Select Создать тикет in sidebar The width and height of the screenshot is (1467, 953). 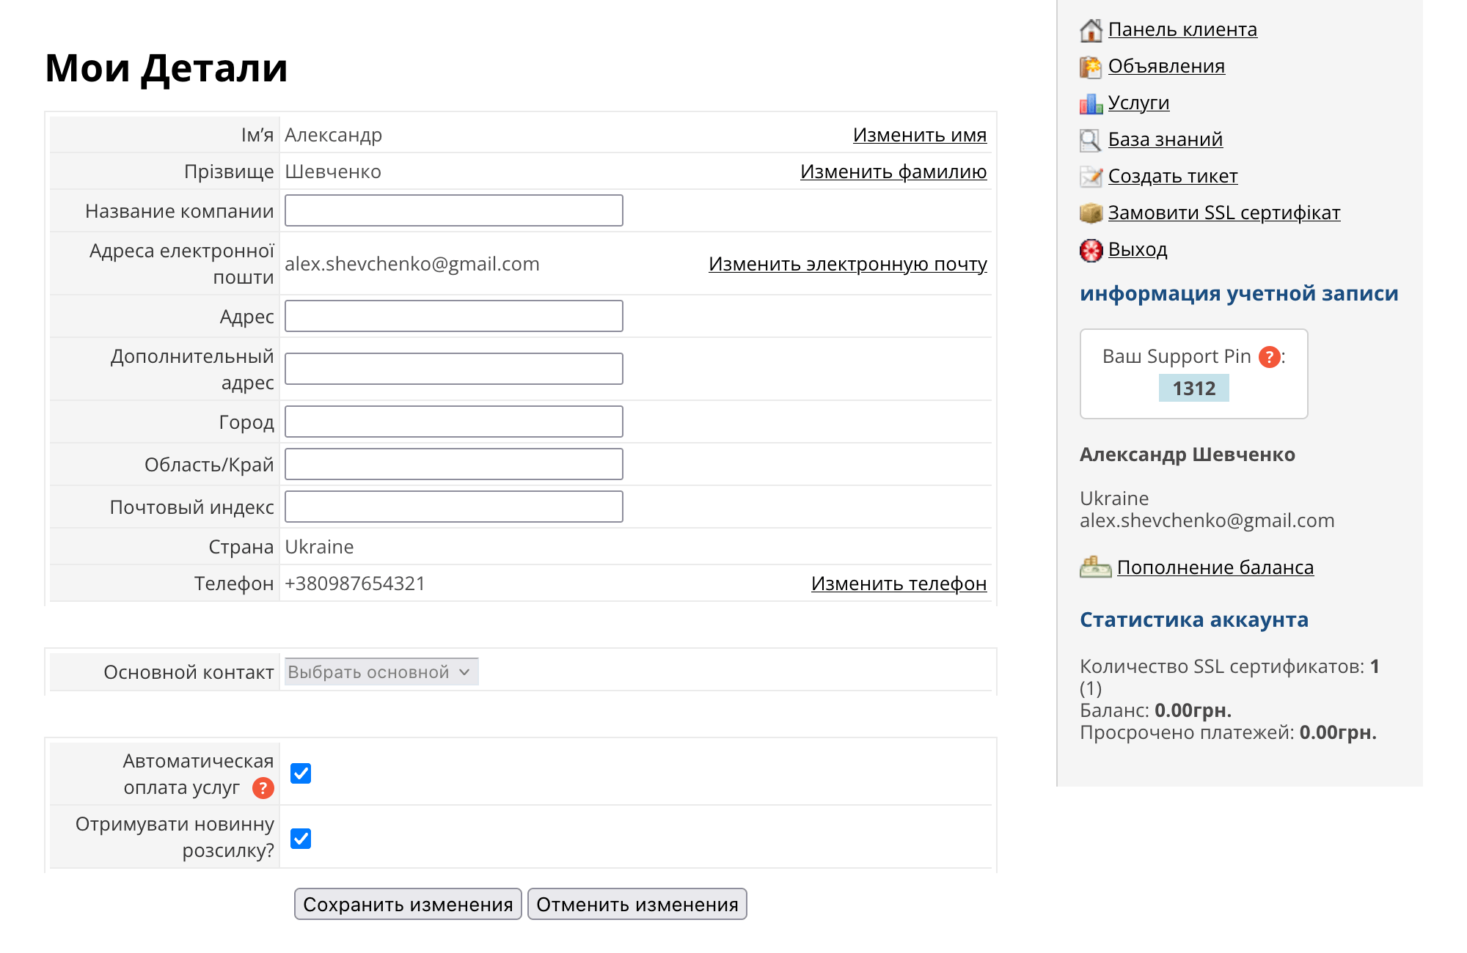[1173, 176]
